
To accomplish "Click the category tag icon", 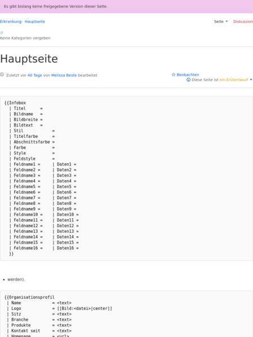I will point(1,33).
